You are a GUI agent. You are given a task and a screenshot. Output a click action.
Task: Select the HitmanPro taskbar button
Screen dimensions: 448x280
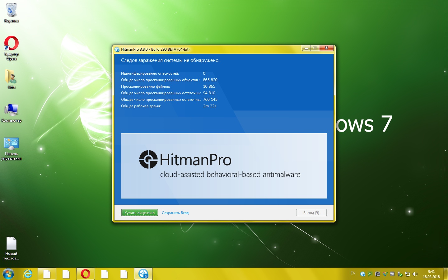point(143,274)
